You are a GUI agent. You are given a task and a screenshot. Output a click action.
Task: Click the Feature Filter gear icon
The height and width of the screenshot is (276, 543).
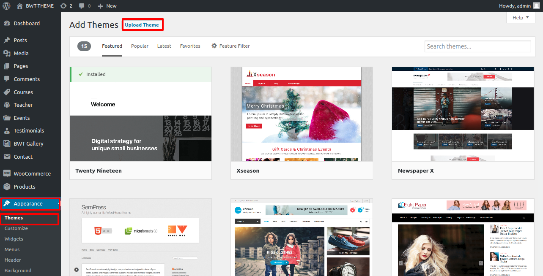click(x=214, y=46)
